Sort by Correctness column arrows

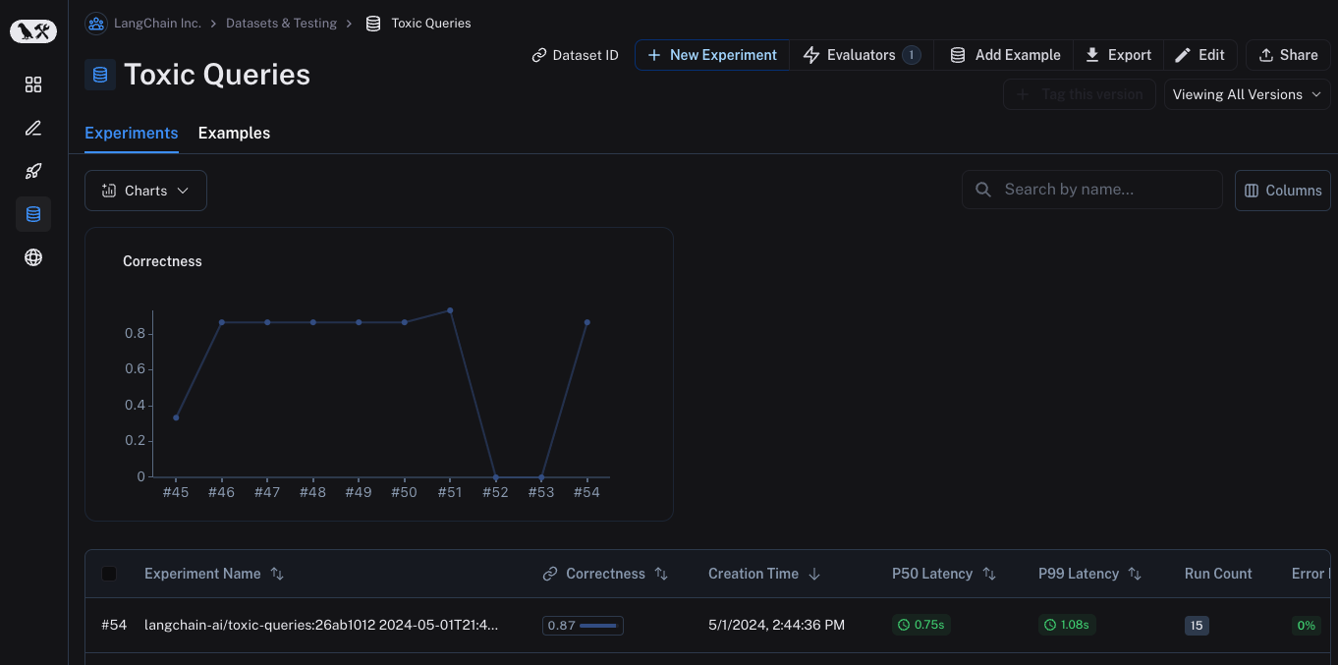tap(661, 574)
